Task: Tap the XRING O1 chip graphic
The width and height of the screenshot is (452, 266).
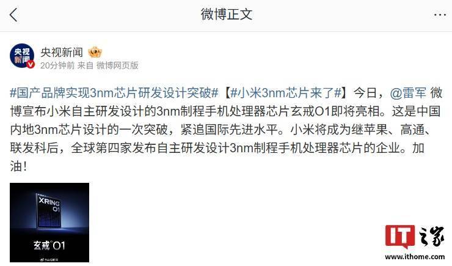Action: (48, 212)
